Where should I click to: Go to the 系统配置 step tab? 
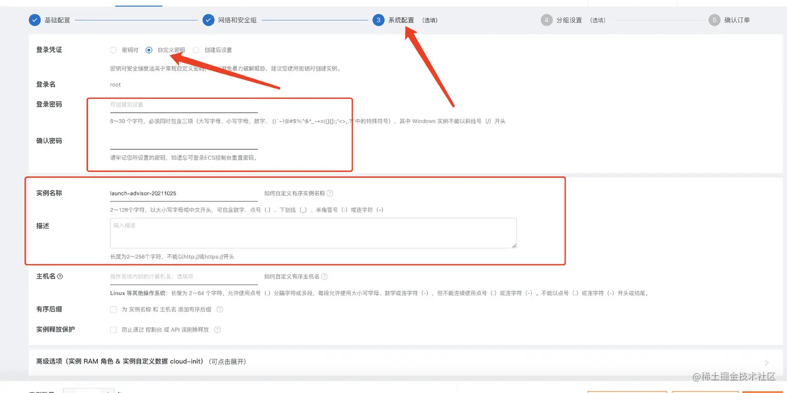(401, 20)
